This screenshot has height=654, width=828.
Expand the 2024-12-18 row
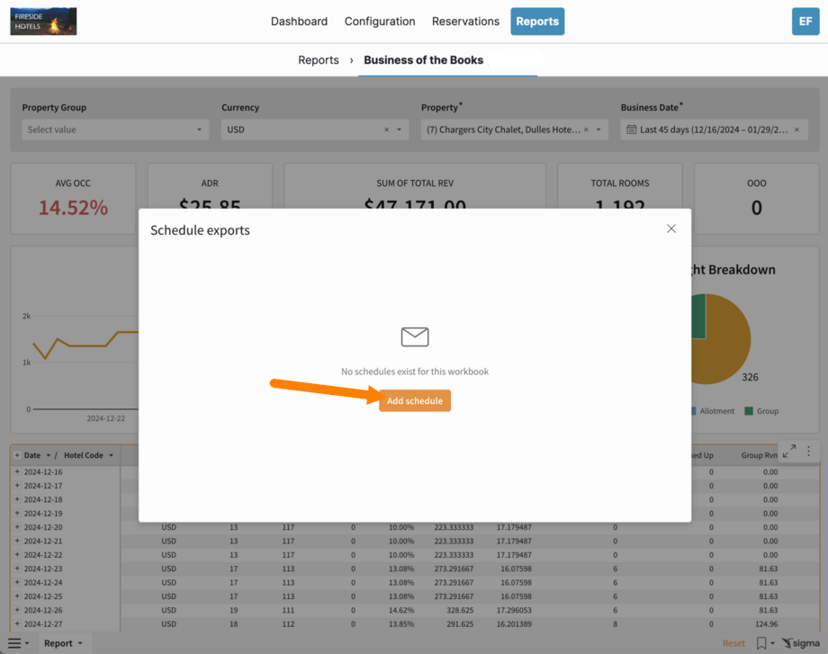point(17,499)
